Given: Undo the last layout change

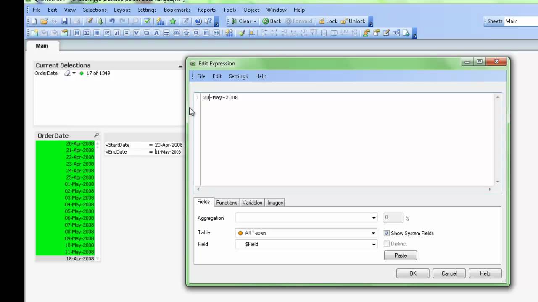Looking at the screenshot, I should coord(112,21).
